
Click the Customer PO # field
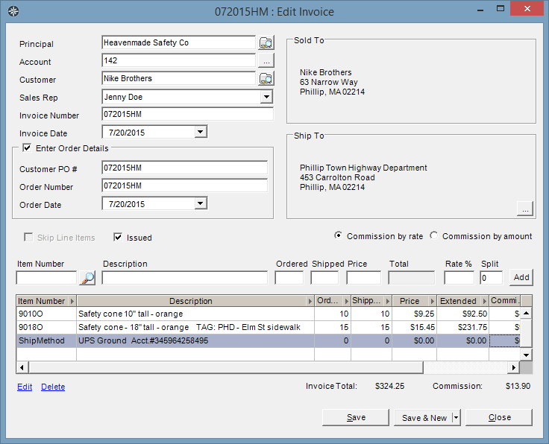(x=185, y=168)
